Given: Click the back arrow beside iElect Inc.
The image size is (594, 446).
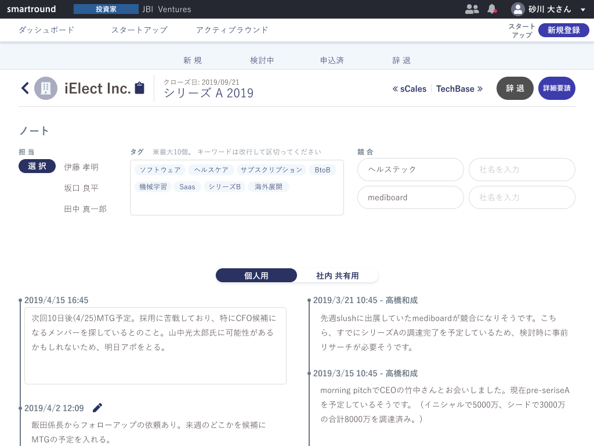Looking at the screenshot, I should (25, 88).
